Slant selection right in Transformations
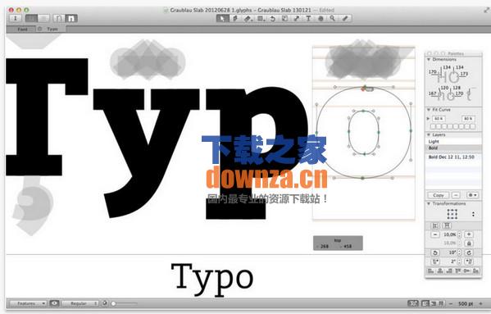The image size is (491, 314). [469, 262]
